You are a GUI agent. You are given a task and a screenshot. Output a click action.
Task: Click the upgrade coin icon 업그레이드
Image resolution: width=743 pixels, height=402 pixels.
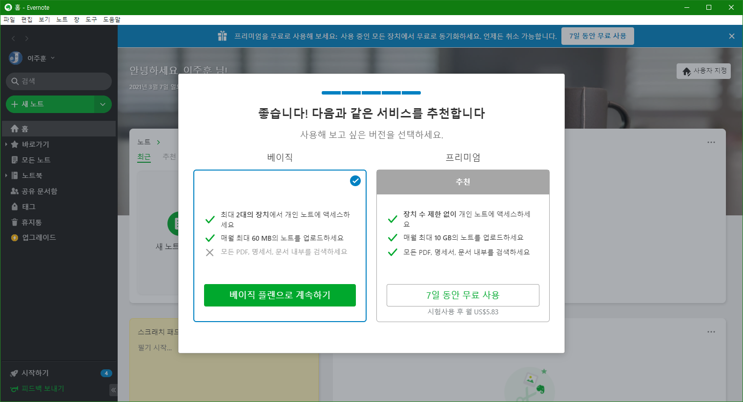coord(15,238)
